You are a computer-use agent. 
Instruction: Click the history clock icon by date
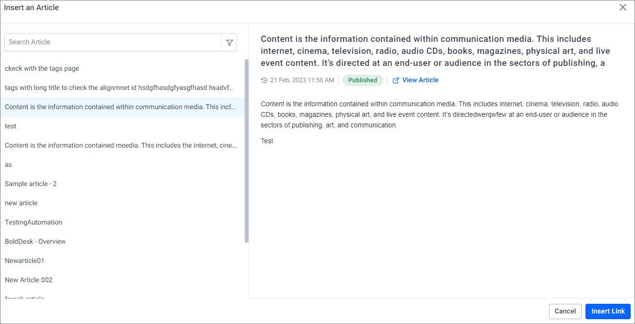[264, 80]
